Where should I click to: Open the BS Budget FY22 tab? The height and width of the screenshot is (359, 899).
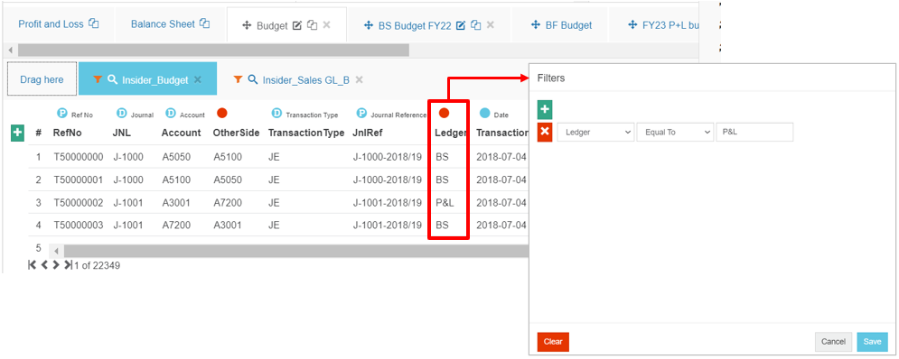pyautogui.click(x=415, y=25)
